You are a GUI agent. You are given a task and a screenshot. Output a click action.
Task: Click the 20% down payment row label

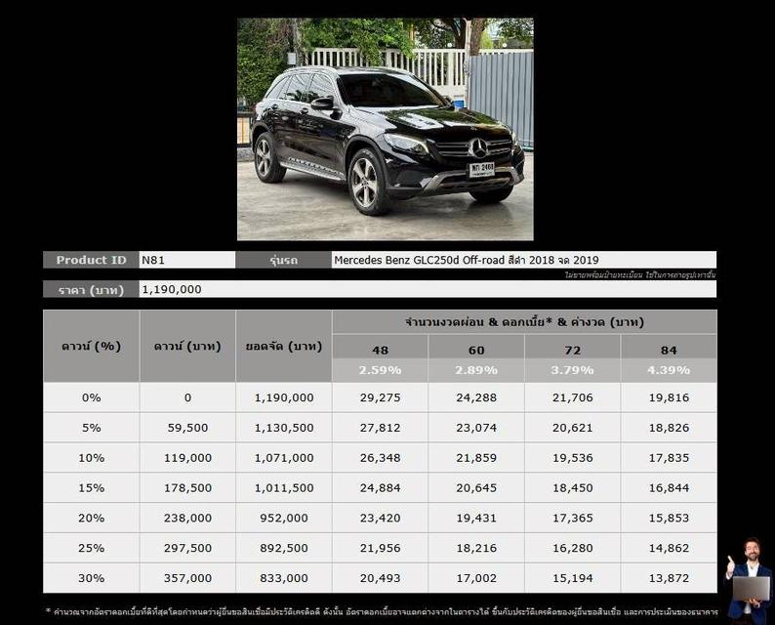point(91,519)
